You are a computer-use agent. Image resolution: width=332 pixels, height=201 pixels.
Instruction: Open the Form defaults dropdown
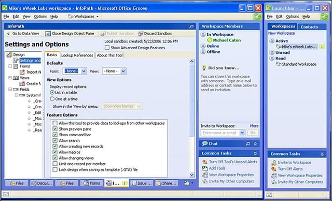click(x=84, y=71)
